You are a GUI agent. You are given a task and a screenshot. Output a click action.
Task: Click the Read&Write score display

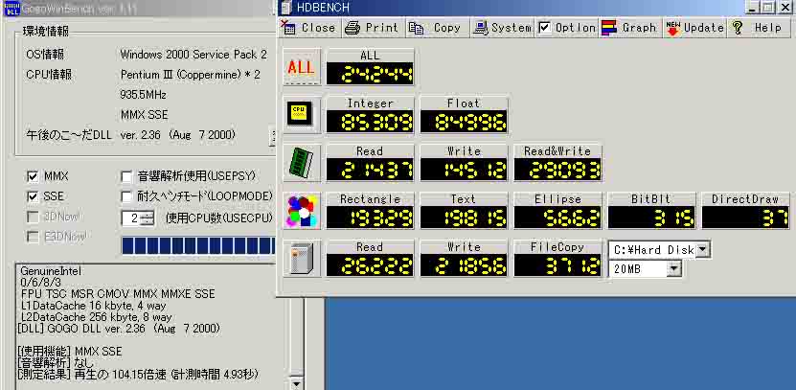click(557, 170)
